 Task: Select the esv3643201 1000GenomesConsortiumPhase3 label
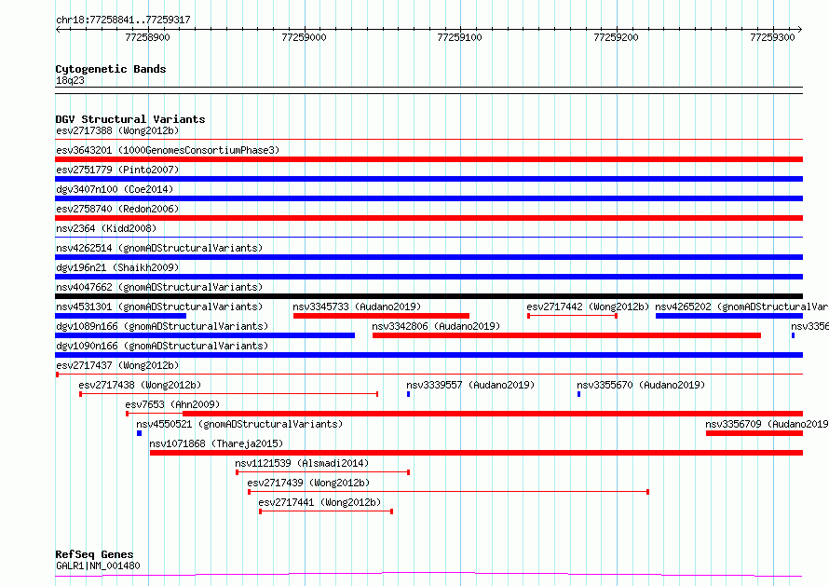[x=168, y=150]
